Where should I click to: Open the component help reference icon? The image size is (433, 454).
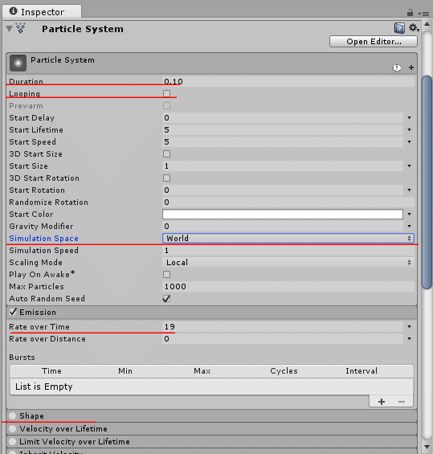click(399, 28)
